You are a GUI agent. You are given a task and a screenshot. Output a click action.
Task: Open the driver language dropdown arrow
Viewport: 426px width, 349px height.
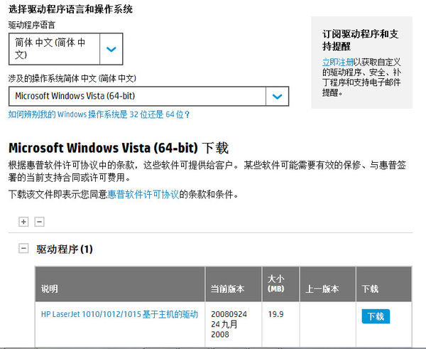pos(111,49)
